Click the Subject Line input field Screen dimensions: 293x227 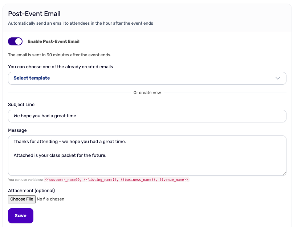[x=147, y=116]
